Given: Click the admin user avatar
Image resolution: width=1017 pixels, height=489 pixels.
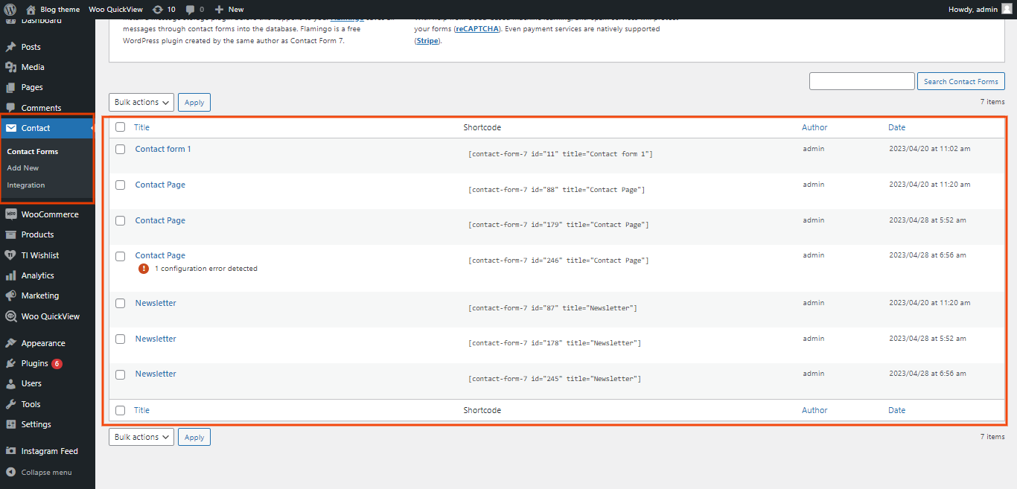Looking at the screenshot, I should click(1007, 9).
